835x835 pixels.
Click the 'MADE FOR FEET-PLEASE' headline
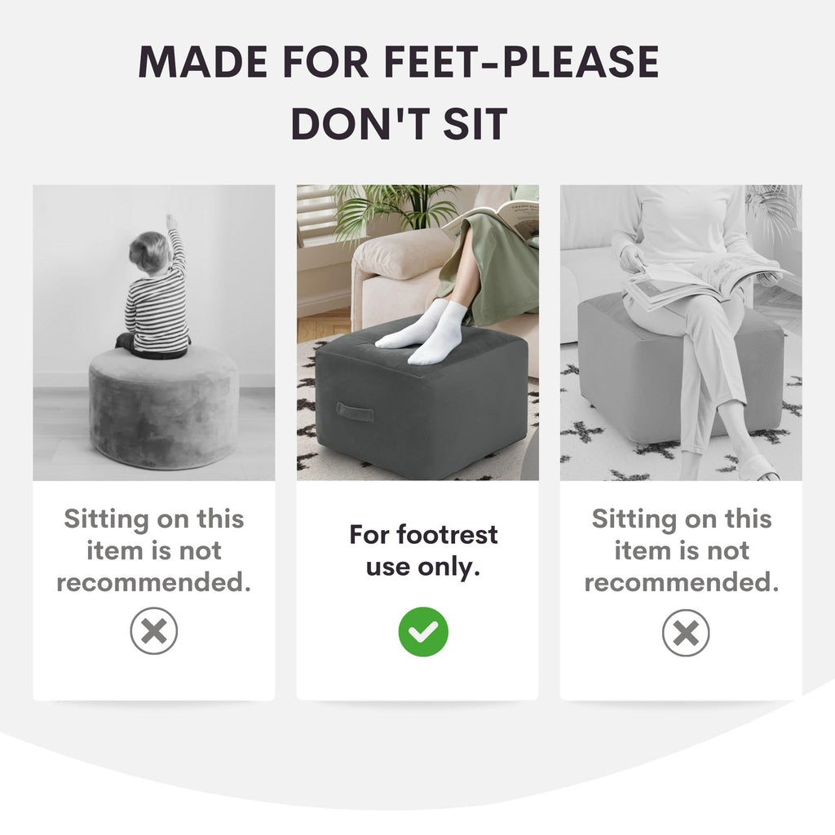coord(398,62)
